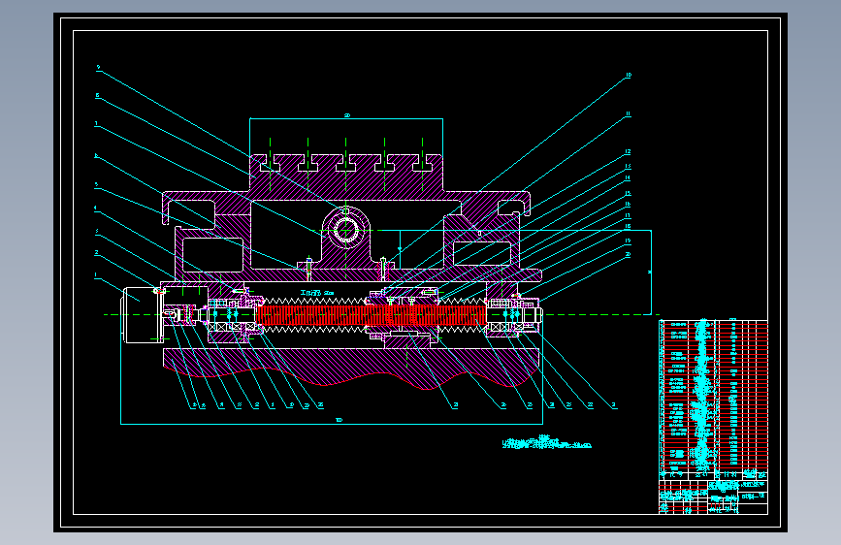Select part callout number 2 at left
Screen dimensions: 841x545
(x=97, y=253)
